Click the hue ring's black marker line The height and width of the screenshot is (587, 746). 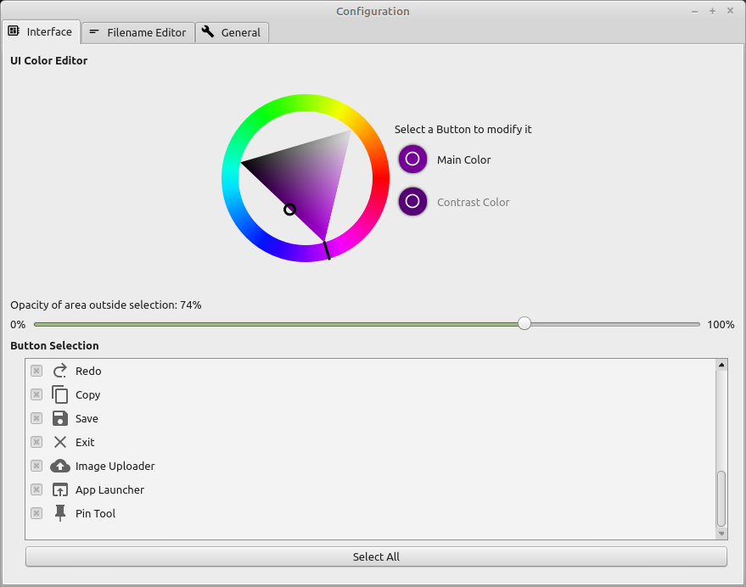click(x=327, y=250)
